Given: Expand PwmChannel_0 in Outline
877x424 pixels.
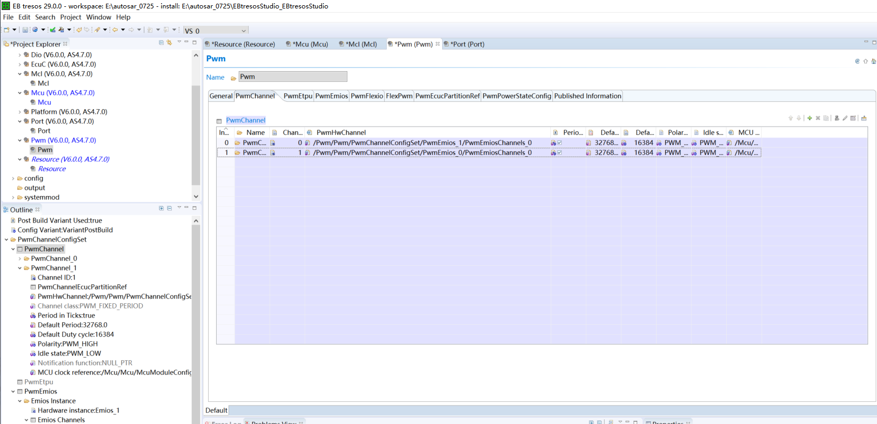Looking at the screenshot, I should [20, 258].
